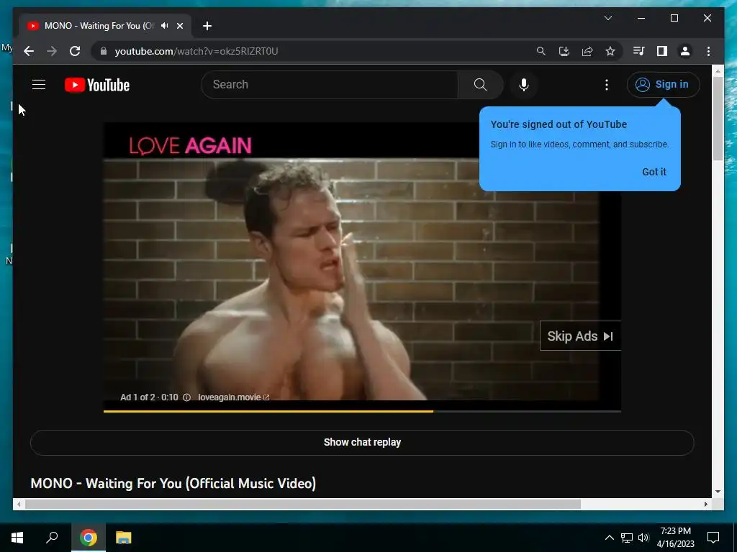
Task: Open File Explorer from the taskbar
Action: (123, 538)
